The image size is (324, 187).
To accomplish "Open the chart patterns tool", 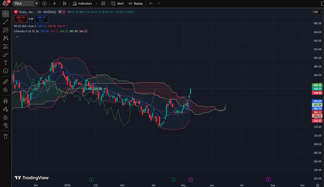I will pos(6,38).
